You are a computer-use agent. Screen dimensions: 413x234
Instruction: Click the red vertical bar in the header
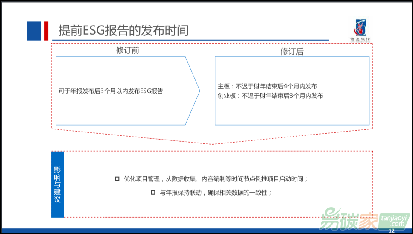coord(46,31)
